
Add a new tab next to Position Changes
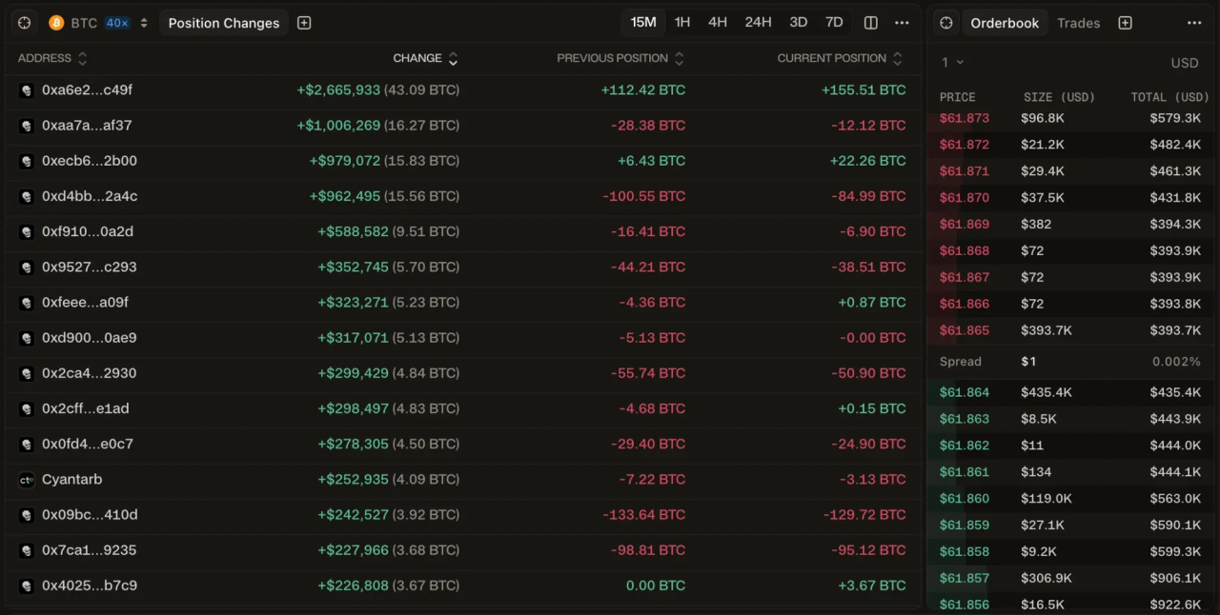(x=304, y=23)
